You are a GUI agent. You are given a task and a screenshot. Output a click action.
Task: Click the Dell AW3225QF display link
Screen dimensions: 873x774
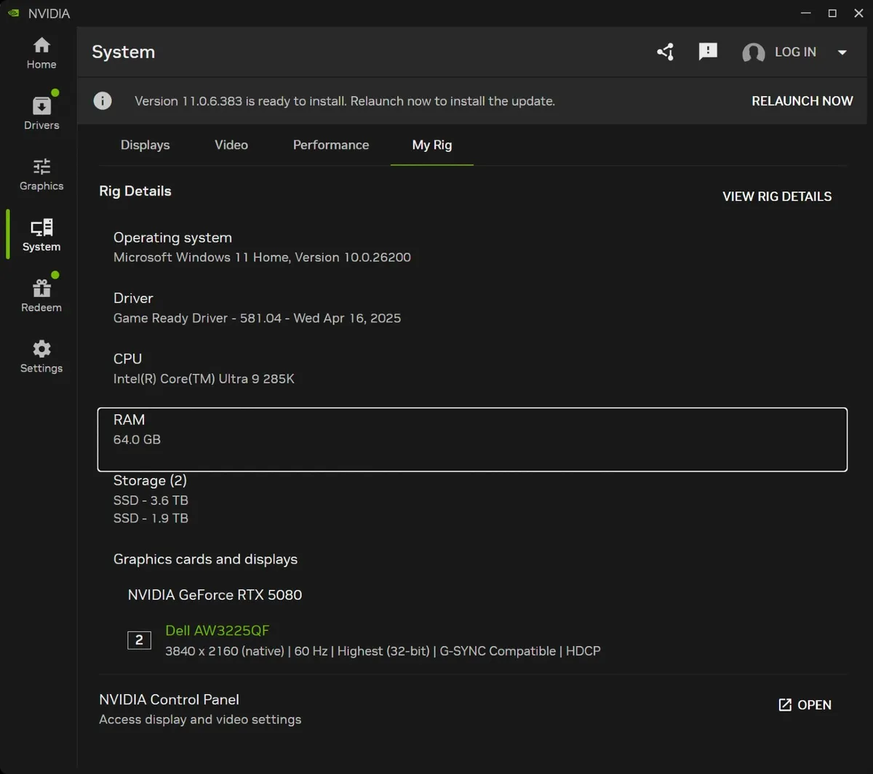[217, 630]
